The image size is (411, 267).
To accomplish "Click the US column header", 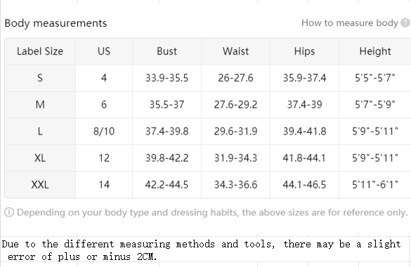I will coord(104,51).
